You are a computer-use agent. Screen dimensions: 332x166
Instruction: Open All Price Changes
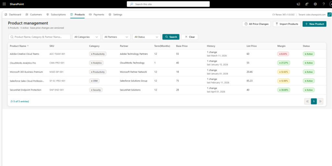pos(256,24)
